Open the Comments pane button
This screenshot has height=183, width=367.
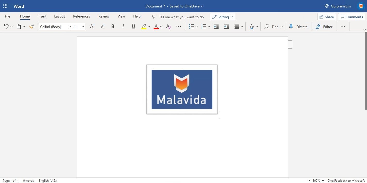[352, 17]
